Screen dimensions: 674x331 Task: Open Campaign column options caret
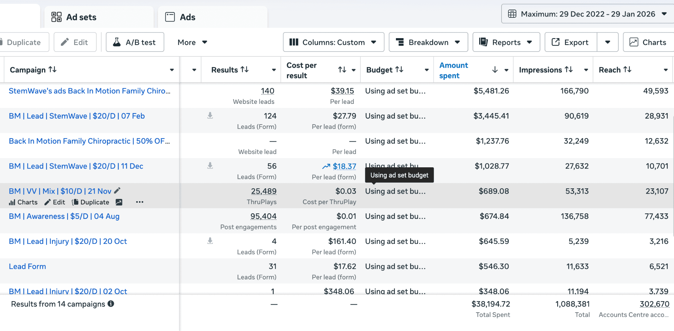(x=172, y=70)
